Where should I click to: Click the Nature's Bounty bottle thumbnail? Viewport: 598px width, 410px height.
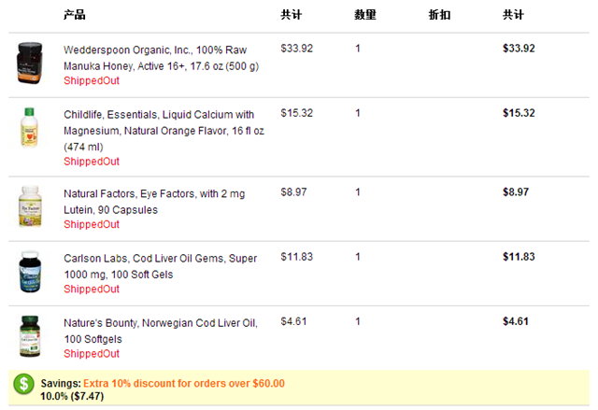(30, 336)
